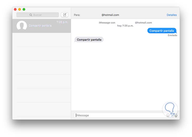The image size is (192, 137).
Task: Click the compose new message icon
Action: [64, 15]
